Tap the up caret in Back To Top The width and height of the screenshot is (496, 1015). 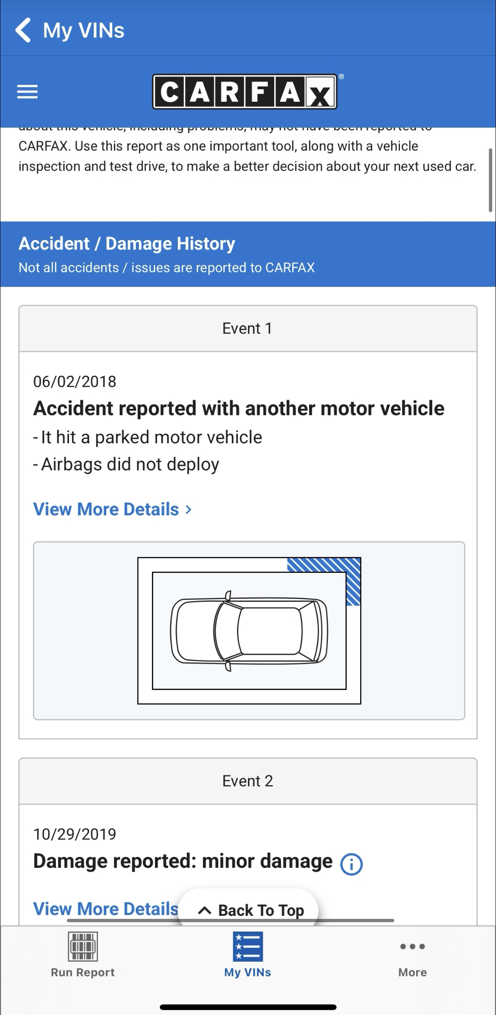[x=204, y=911]
